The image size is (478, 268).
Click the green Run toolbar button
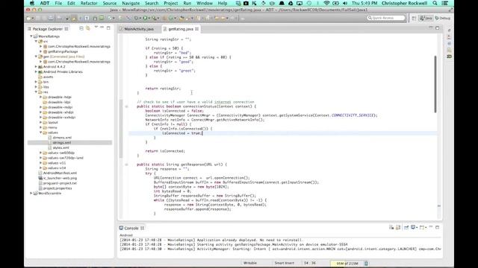tap(145, 18)
